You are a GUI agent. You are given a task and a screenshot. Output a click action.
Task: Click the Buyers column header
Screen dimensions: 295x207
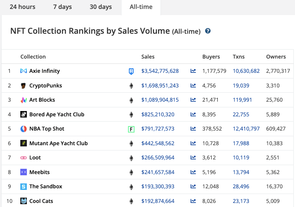pyautogui.click(x=211, y=57)
